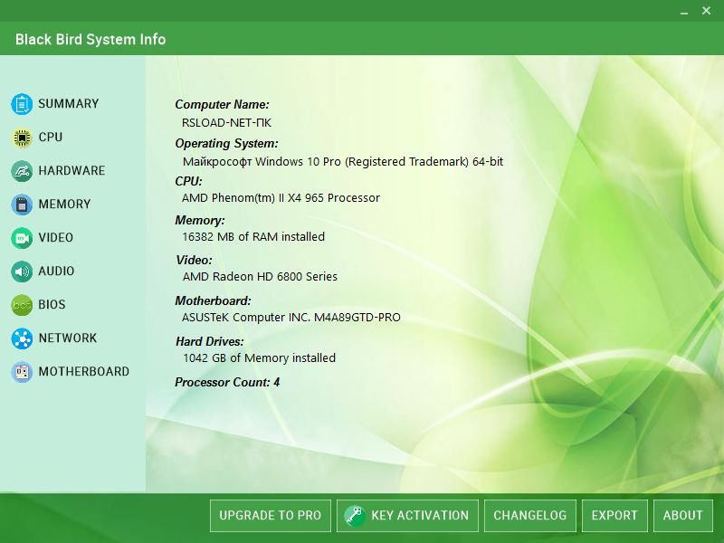The image size is (724, 543).
Task: Click the Memory chip icon
Action: [x=22, y=205]
